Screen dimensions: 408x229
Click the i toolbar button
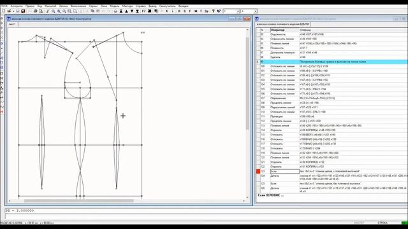[173, 11]
